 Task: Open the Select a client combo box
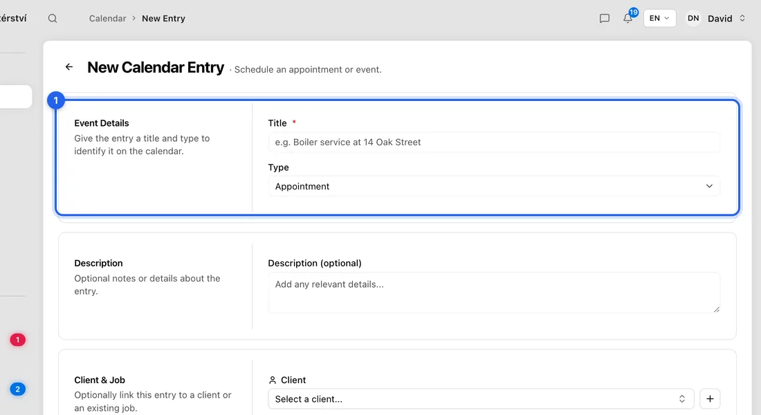pos(481,399)
